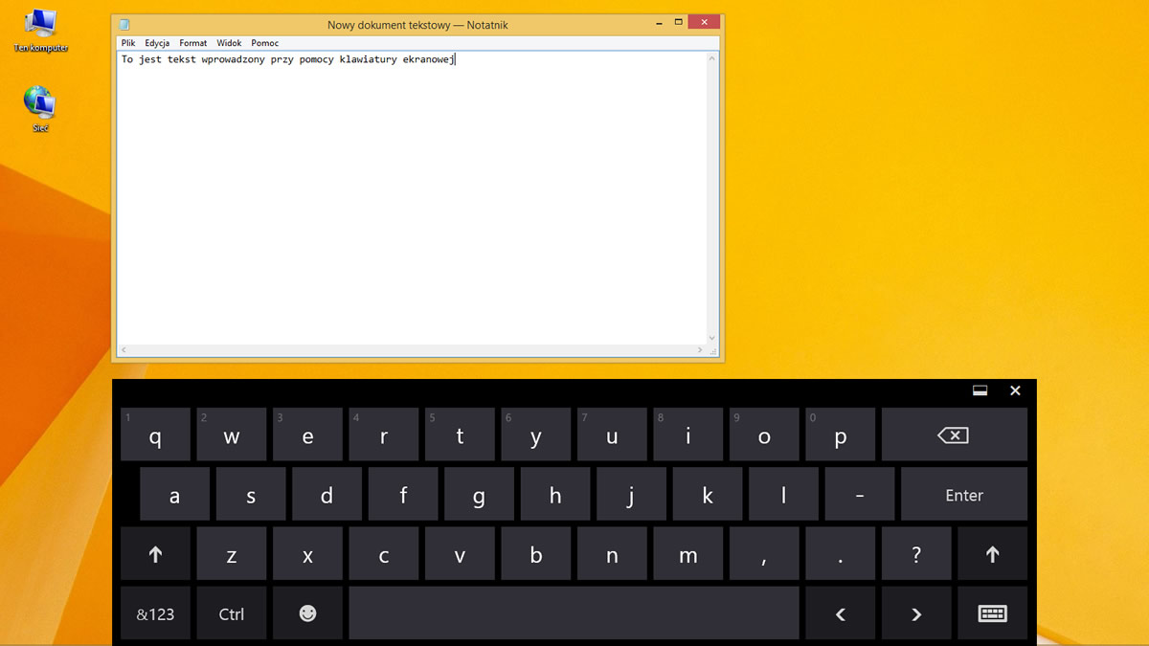
Task: Switch to &123 symbols layout
Action: [x=155, y=613]
